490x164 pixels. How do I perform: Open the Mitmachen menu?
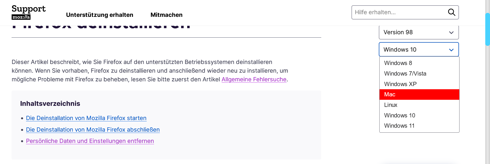tap(166, 15)
